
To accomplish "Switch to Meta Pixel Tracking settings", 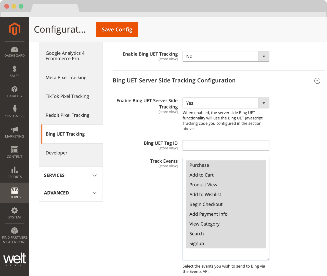I will pos(66,77).
